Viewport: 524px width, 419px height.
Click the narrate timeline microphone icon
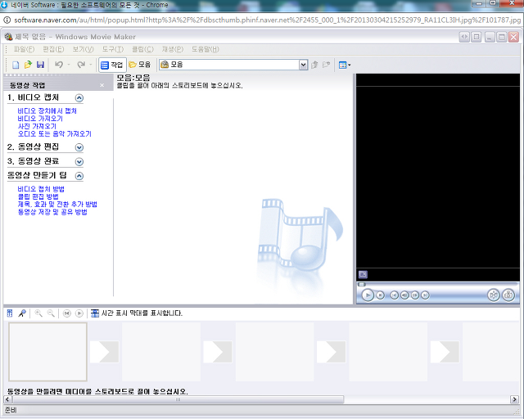(22, 313)
